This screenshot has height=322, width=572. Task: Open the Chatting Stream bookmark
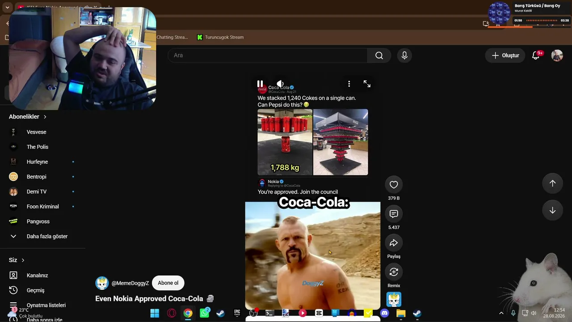click(172, 37)
